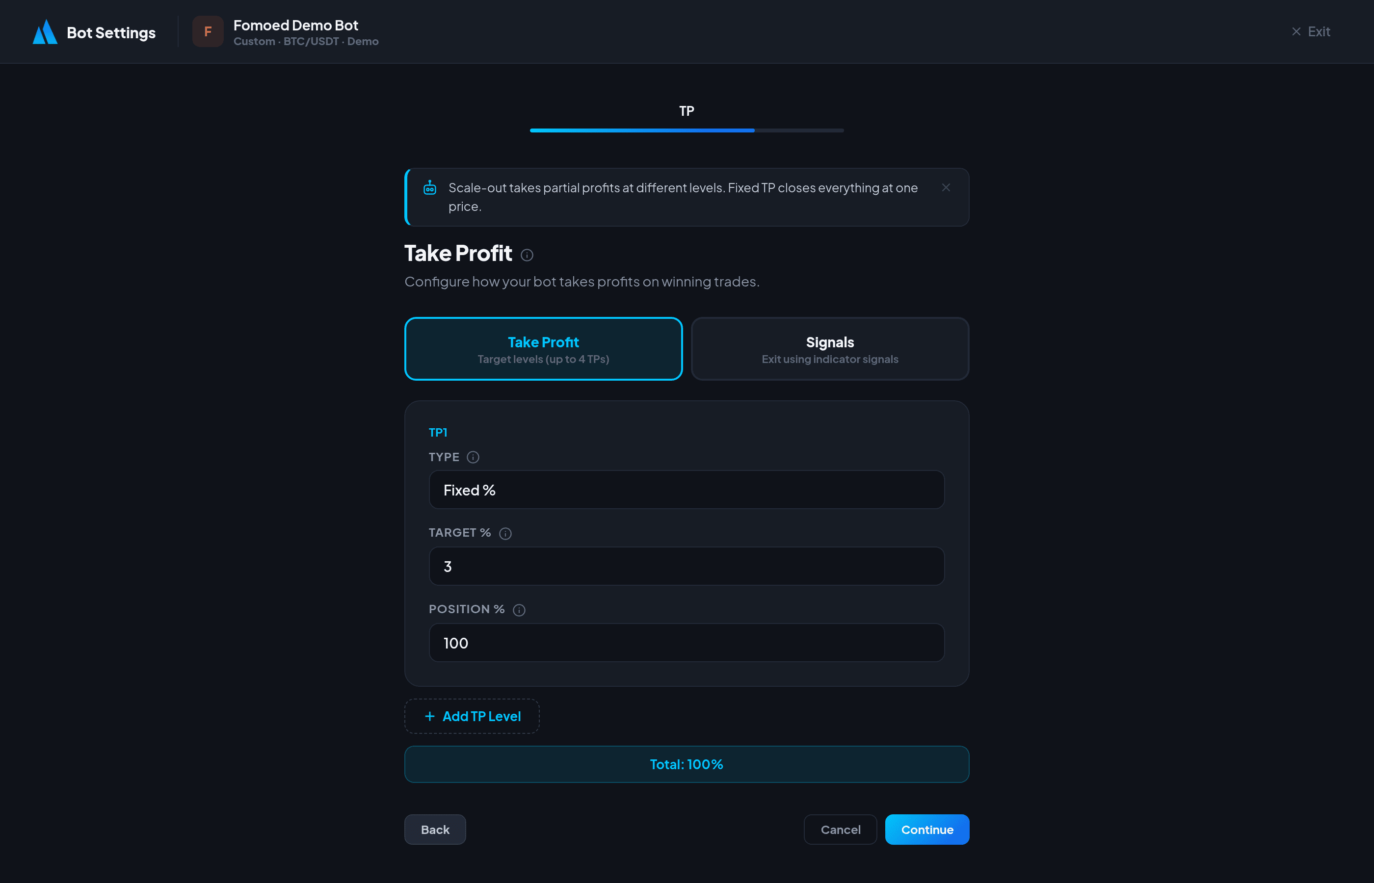Click the Bot Settings title
The width and height of the screenshot is (1374, 883).
[111, 33]
